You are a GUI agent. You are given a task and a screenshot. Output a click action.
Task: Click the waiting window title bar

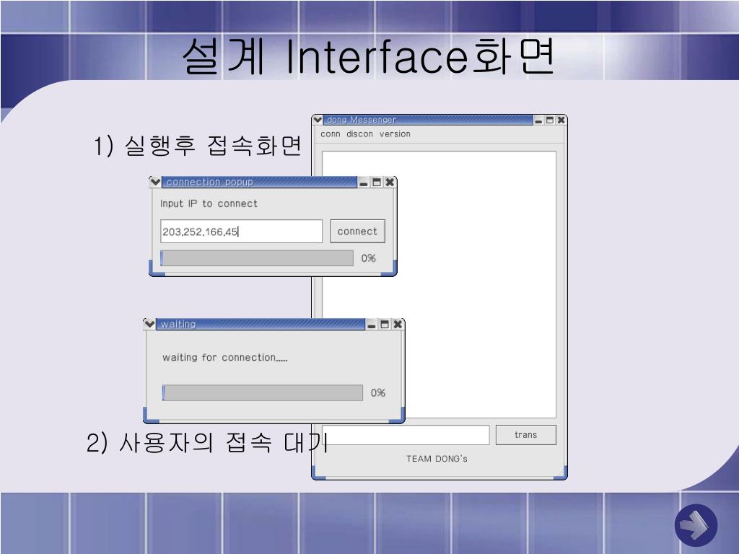[260, 325]
